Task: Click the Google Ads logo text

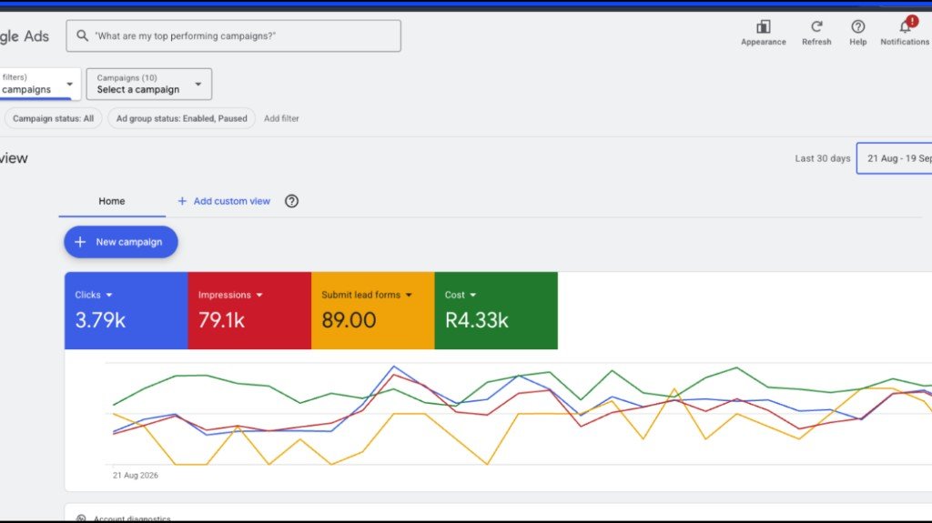Action: [x=24, y=36]
